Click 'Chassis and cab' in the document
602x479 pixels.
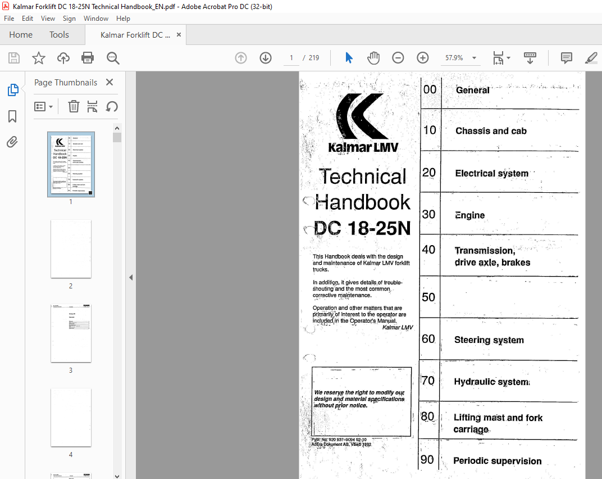click(491, 131)
